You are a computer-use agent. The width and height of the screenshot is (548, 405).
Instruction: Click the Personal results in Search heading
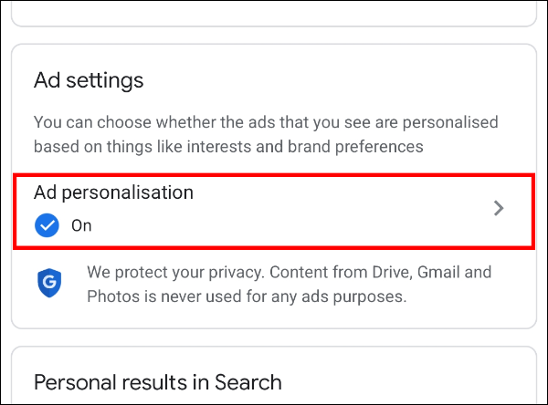pos(158,382)
